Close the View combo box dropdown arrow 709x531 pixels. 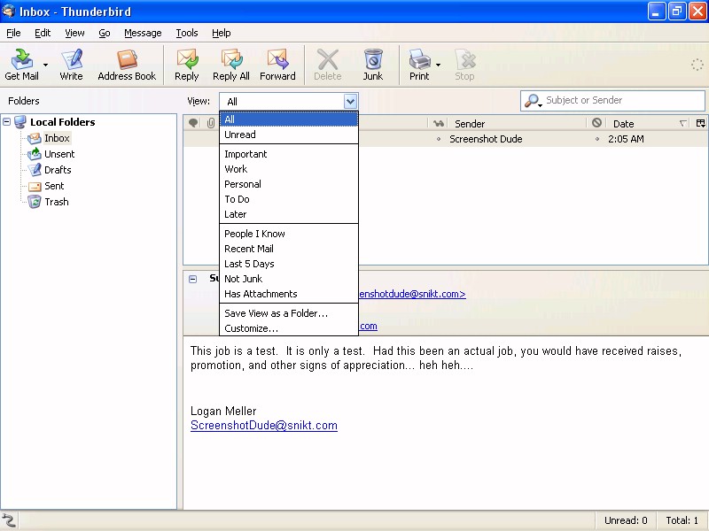point(350,101)
